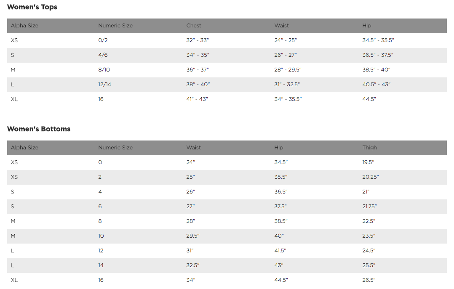This screenshot has width=454, height=289.
Task: Select the 26.5" thigh value
Action: [369, 280]
